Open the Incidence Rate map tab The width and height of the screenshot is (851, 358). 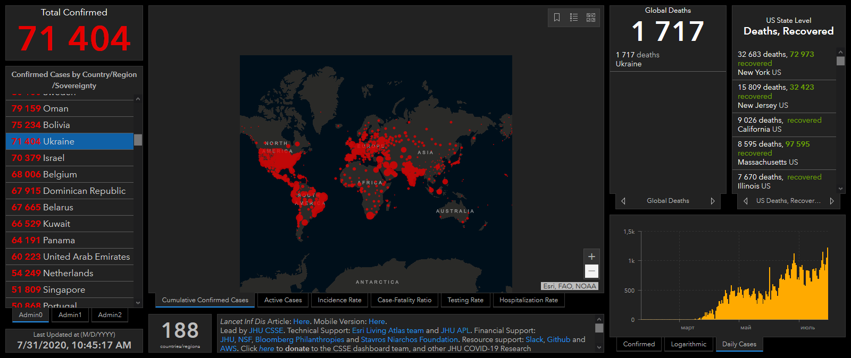pos(339,300)
